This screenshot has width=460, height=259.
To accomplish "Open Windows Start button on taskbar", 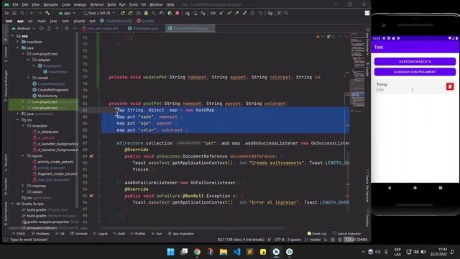I will (x=170, y=252).
